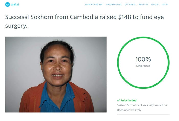Viewport: 179px width, 121px height.
Task: Click the green Fully funded checkmark icon
Action: [118, 100]
